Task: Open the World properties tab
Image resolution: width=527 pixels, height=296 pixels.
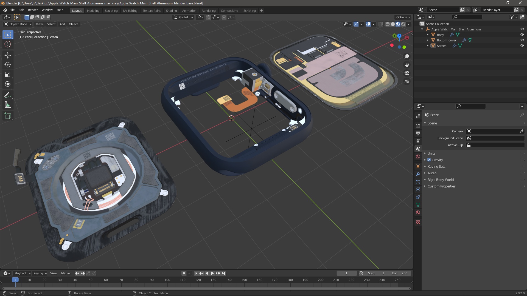Action: (418, 156)
